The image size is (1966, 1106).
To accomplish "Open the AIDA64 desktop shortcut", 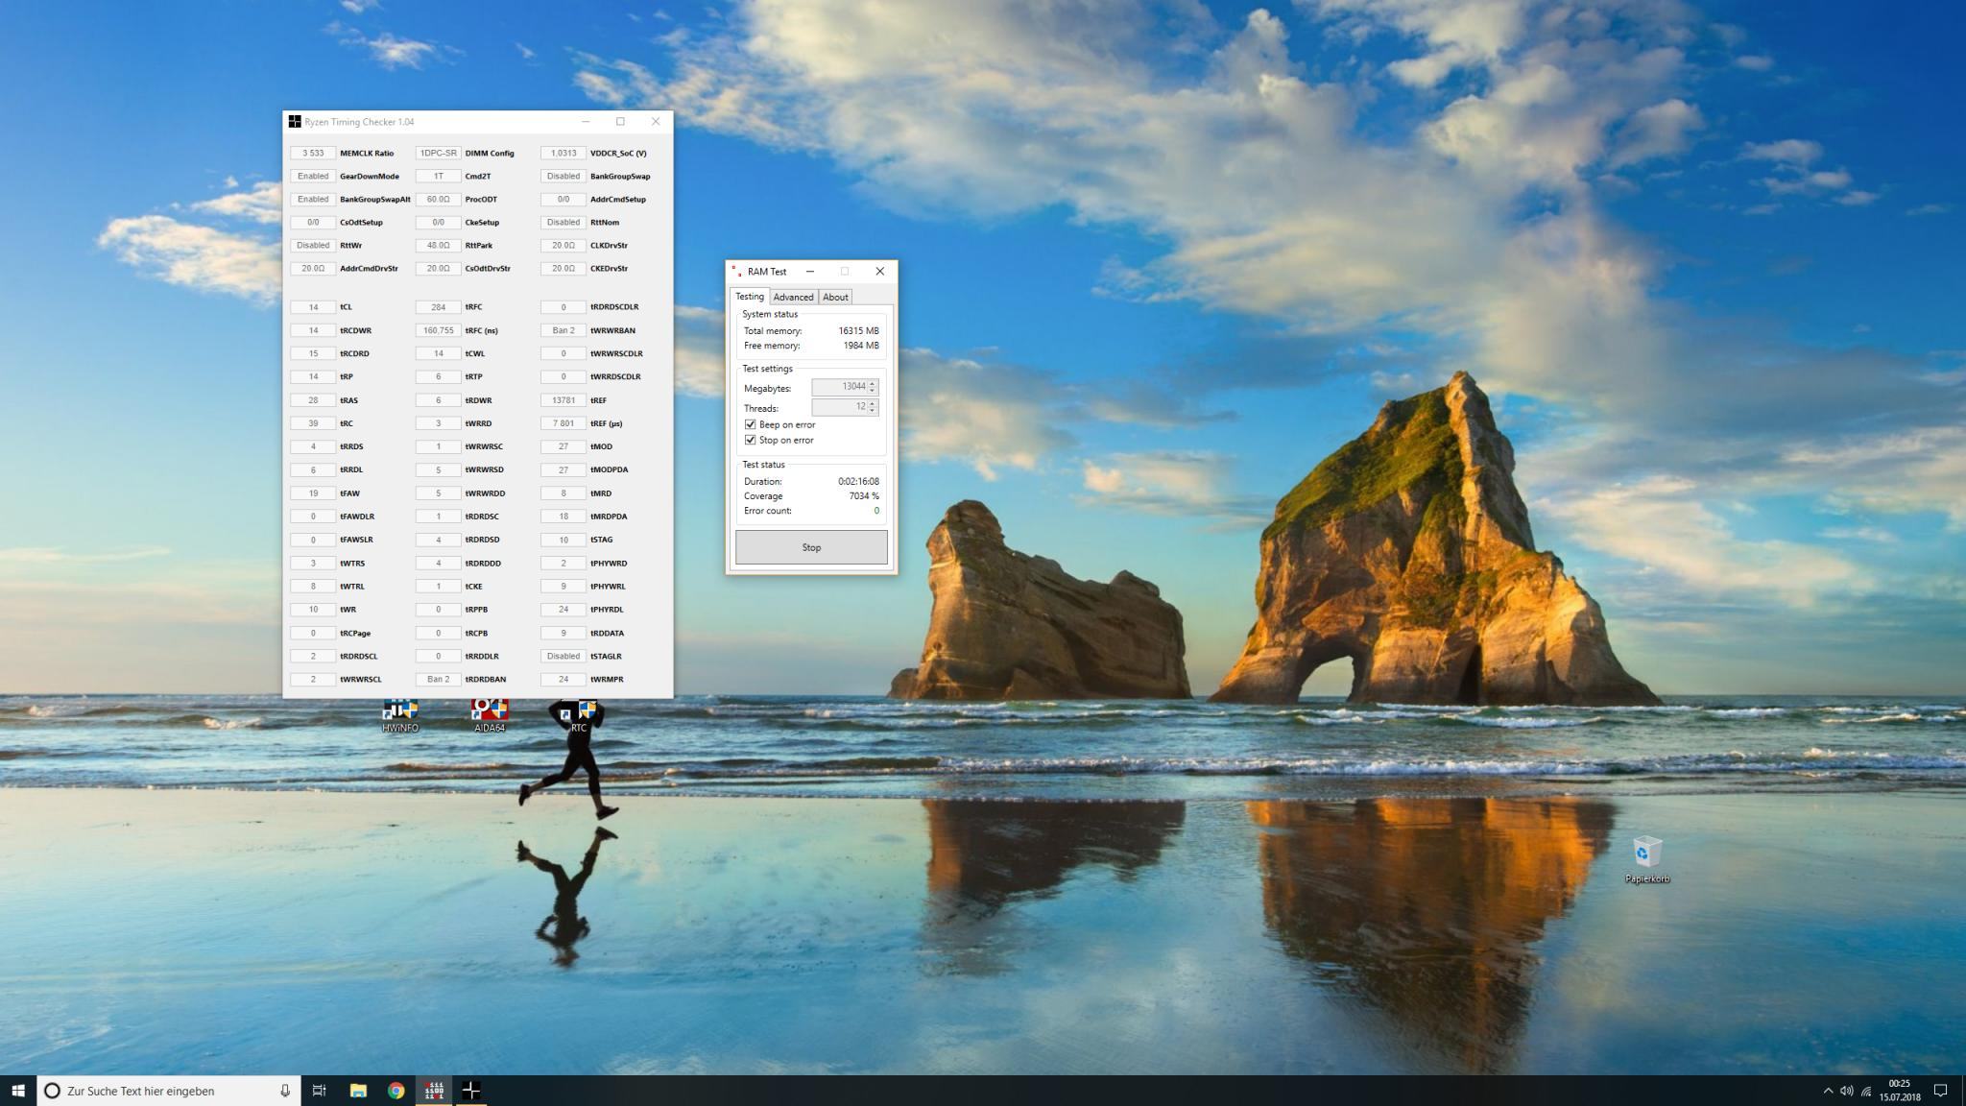I will tap(489, 715).
